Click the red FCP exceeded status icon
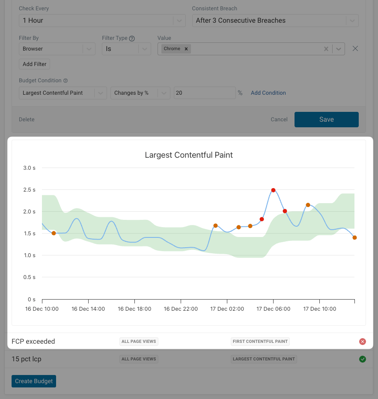Image resolution: width=378 pixels, height=399 pixels. click(x=363, y=342)
